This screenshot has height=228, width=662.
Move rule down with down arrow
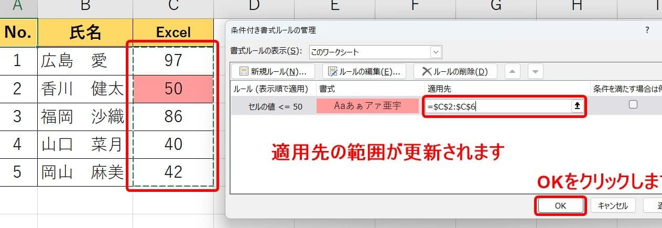535,71
